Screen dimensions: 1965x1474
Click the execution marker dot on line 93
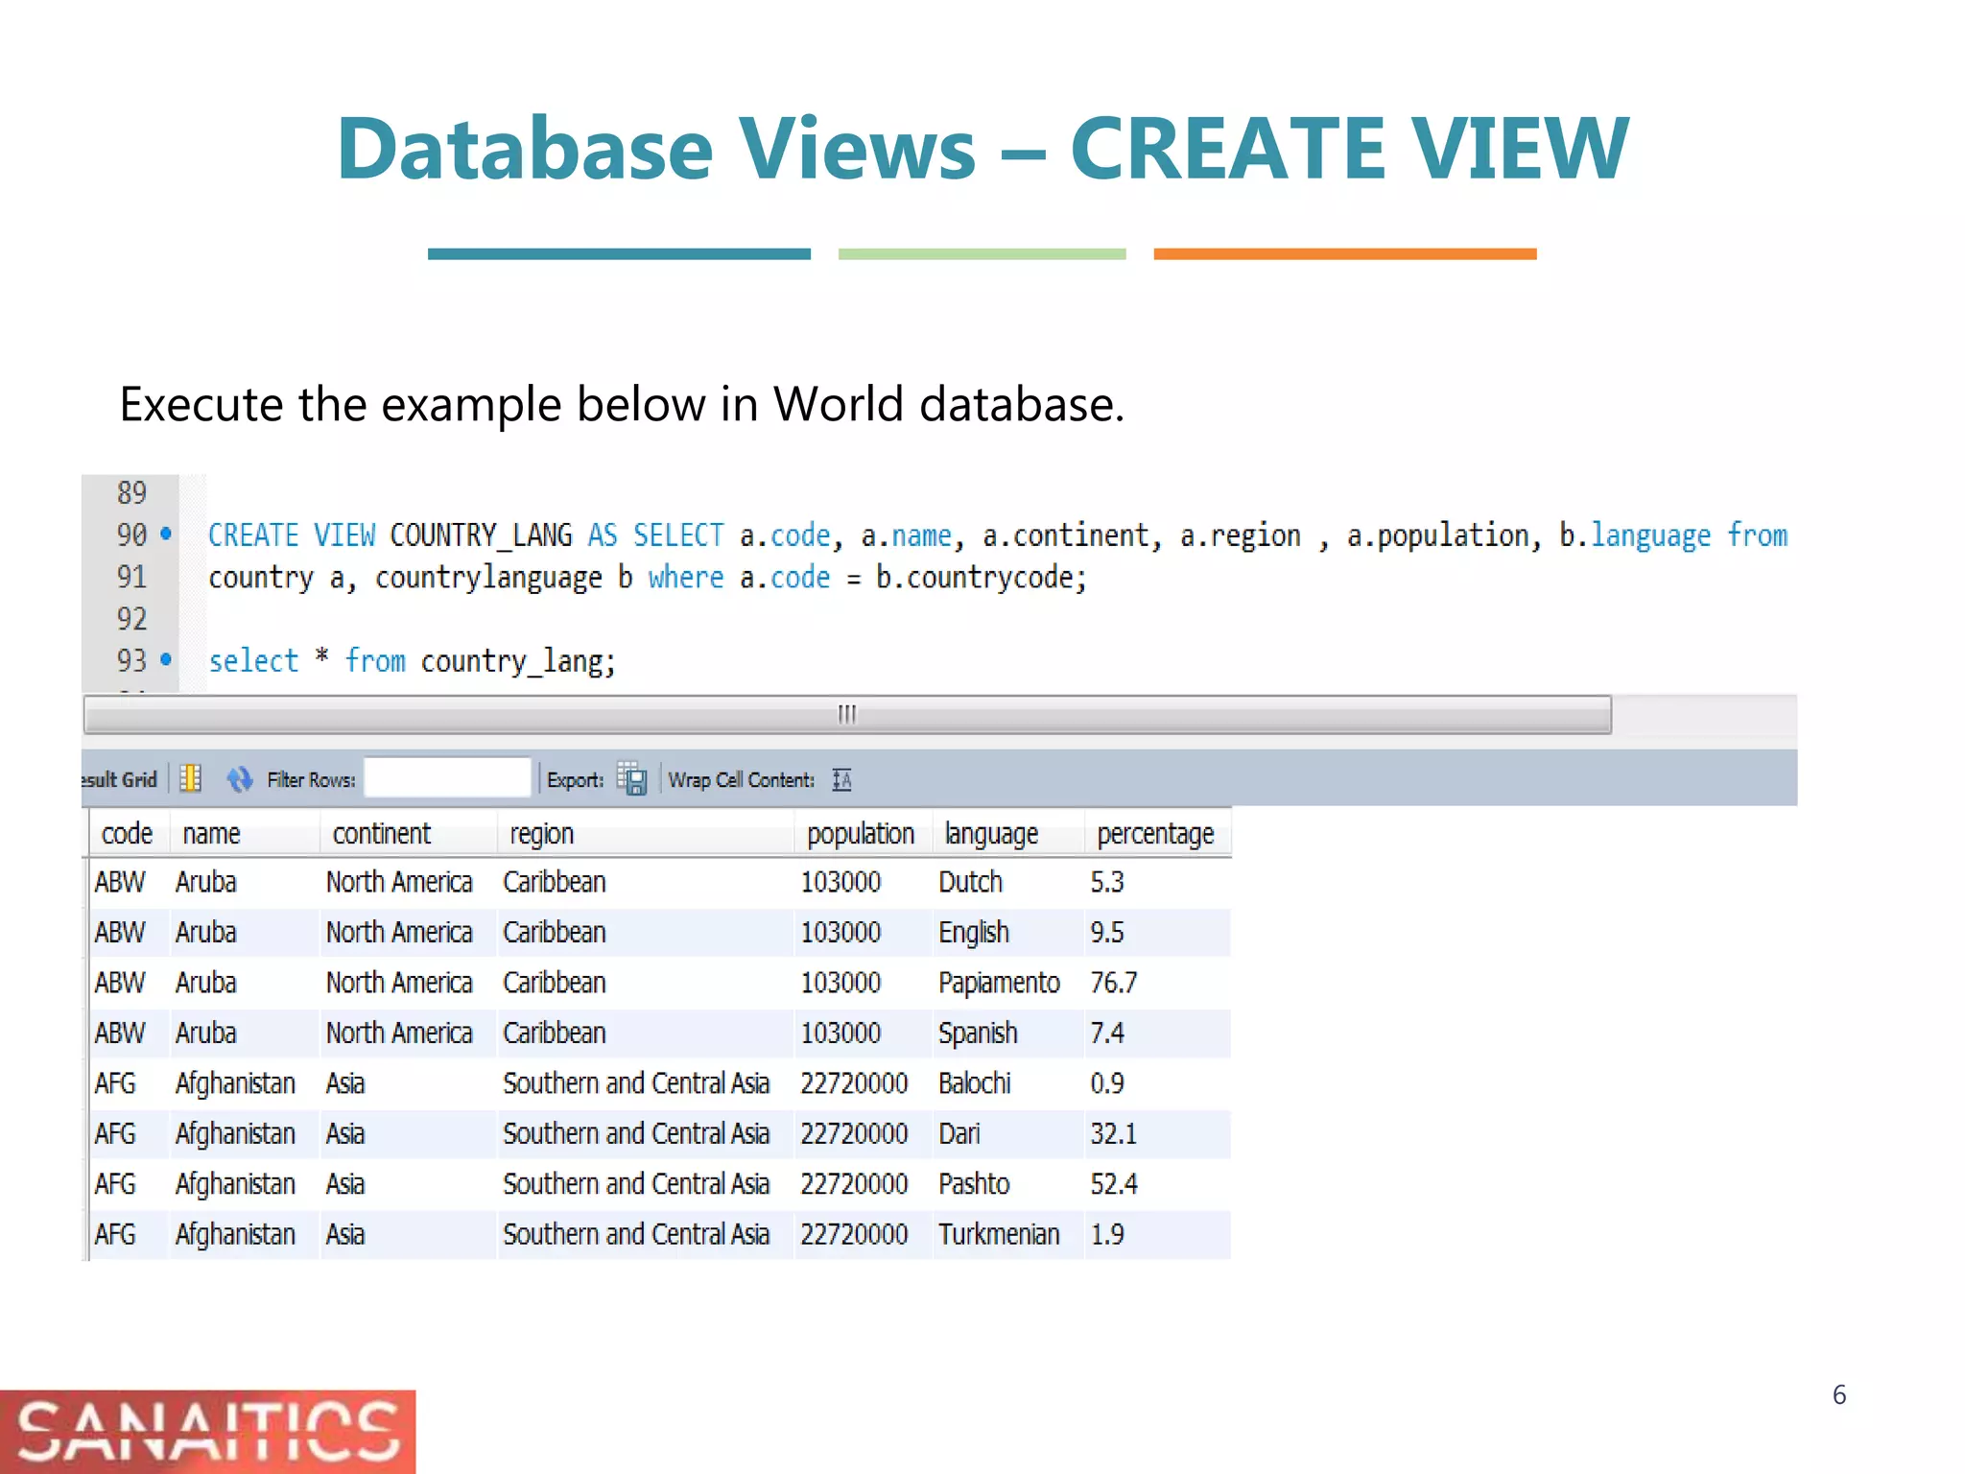[166, 659]
